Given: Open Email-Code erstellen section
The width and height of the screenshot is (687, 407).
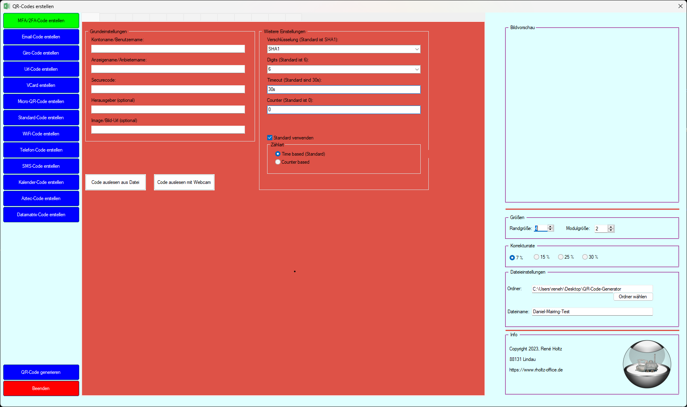Looking at the screenshot, I should tap(41, 37).
